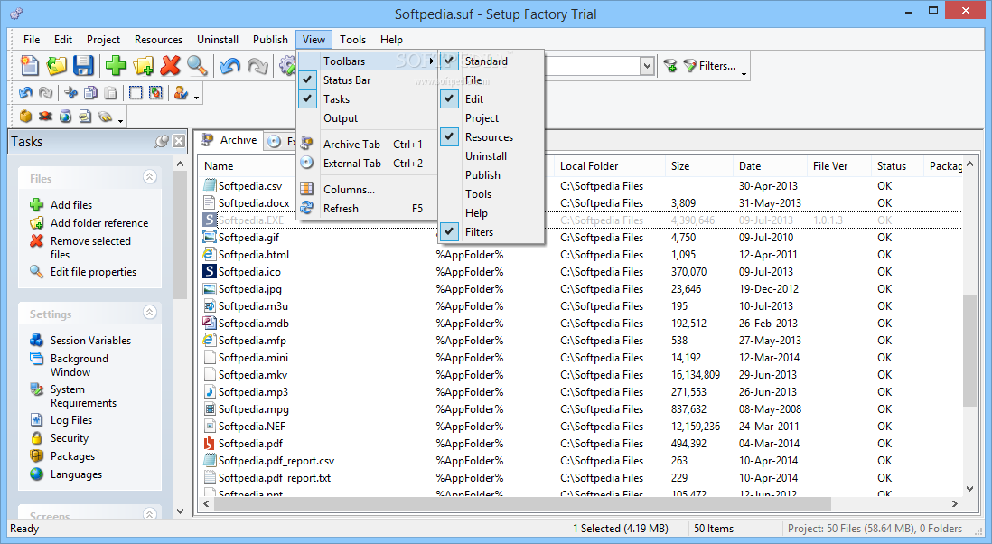Uncheck the Resources toolbar option
Screen dimensions: 992x544
coord(450,136)
